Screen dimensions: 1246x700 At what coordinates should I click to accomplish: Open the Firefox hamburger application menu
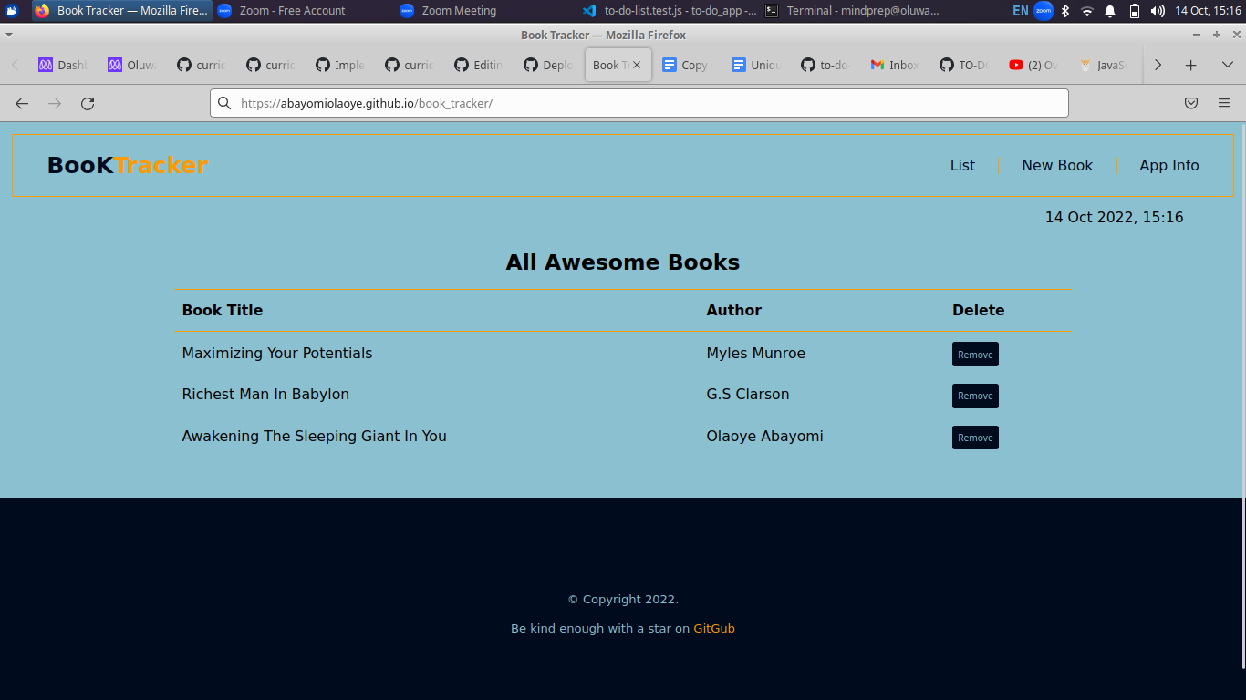[x=1223, y=103]
